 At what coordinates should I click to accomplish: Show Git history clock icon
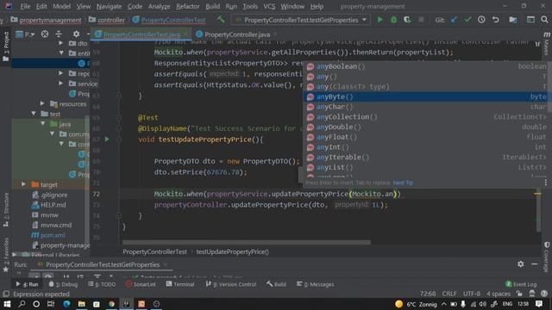point(481,20)
